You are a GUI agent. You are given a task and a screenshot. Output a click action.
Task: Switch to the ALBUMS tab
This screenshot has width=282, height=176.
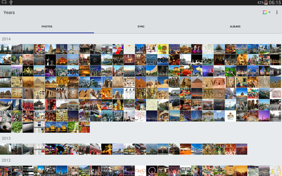point(235,26)
